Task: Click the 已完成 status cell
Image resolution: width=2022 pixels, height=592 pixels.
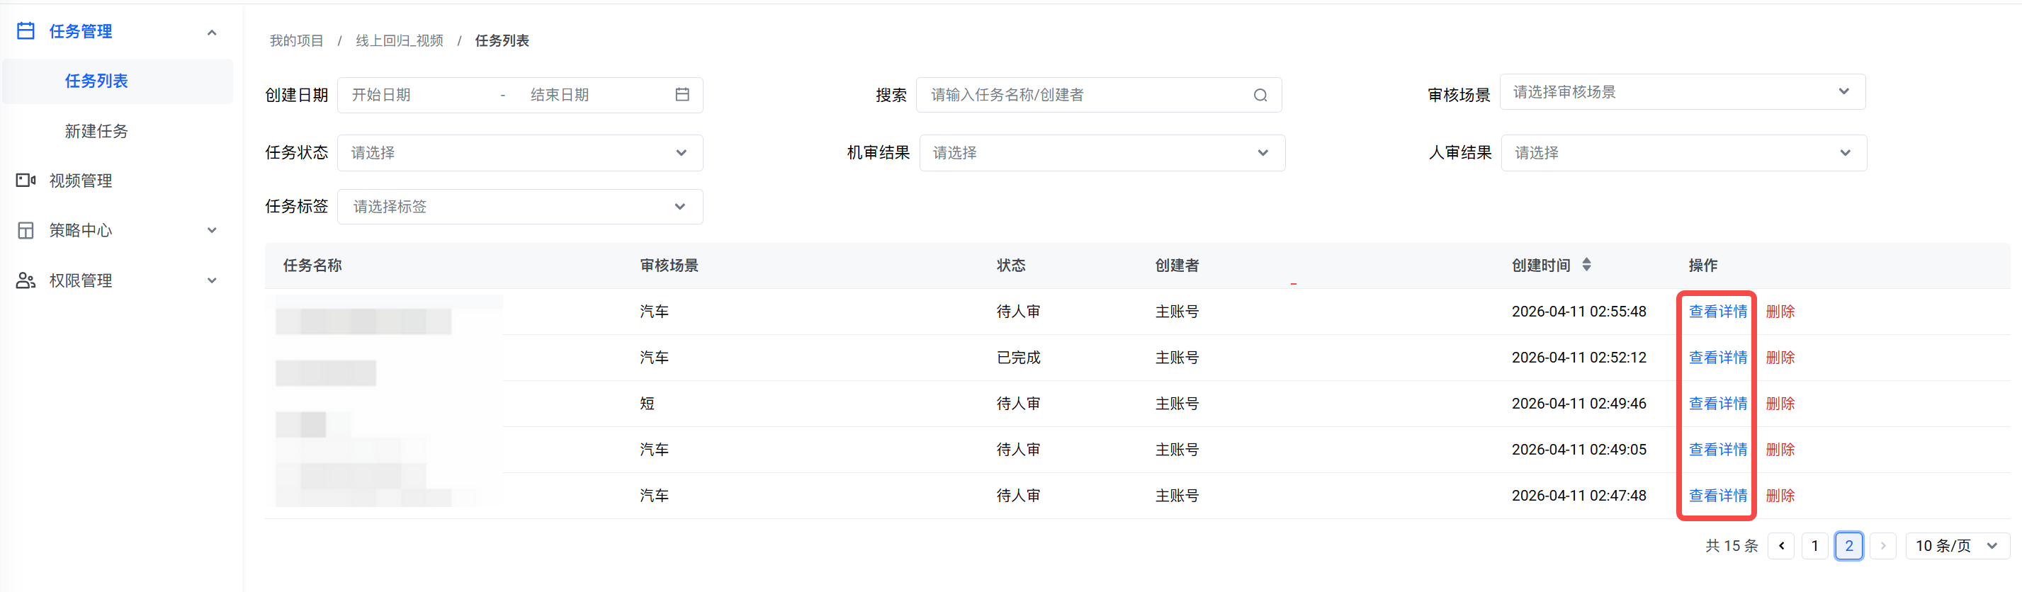Action: point(1018,358)
